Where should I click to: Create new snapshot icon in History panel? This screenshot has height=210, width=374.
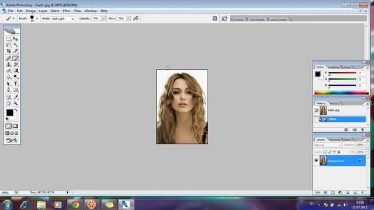[355, 129]
